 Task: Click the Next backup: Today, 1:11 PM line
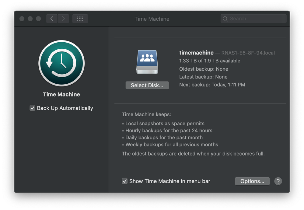coord(212,85)
